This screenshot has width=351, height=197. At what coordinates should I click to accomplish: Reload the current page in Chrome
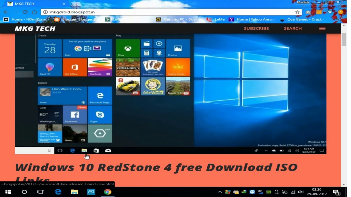(25, 12)
